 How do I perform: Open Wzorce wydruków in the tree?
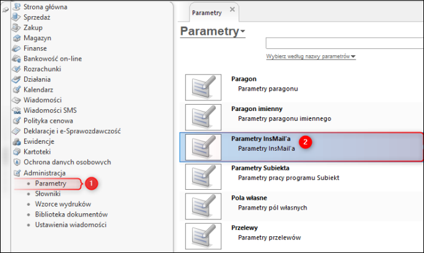click(63, 204)
